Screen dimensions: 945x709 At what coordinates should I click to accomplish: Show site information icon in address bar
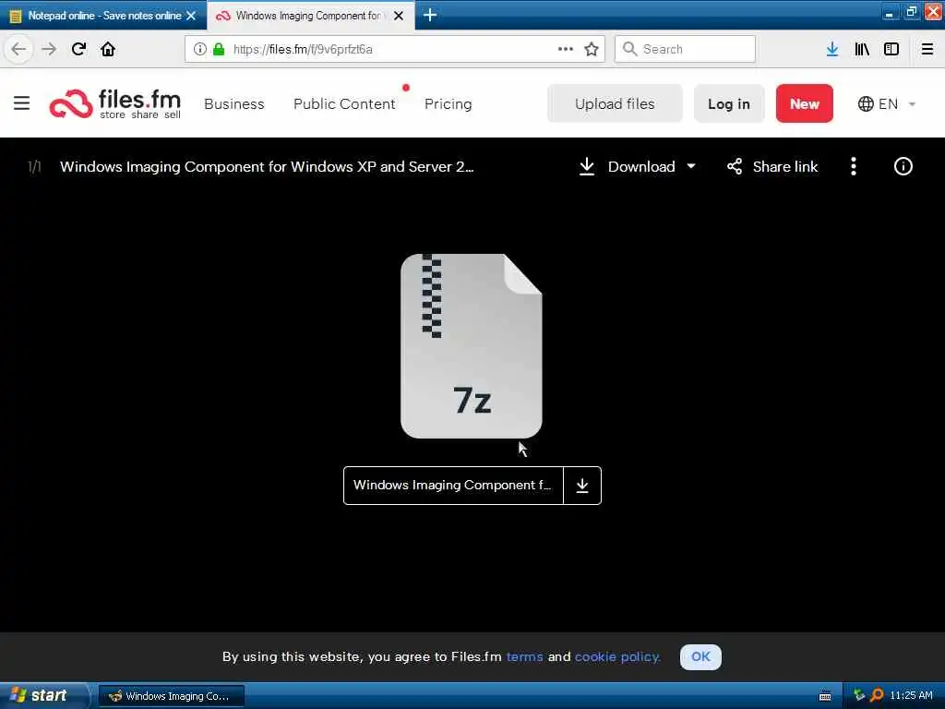[x=200, y=49]
